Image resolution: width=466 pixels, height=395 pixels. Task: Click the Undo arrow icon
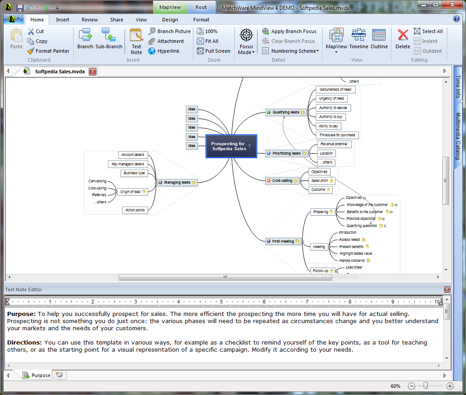coord(30,8)
